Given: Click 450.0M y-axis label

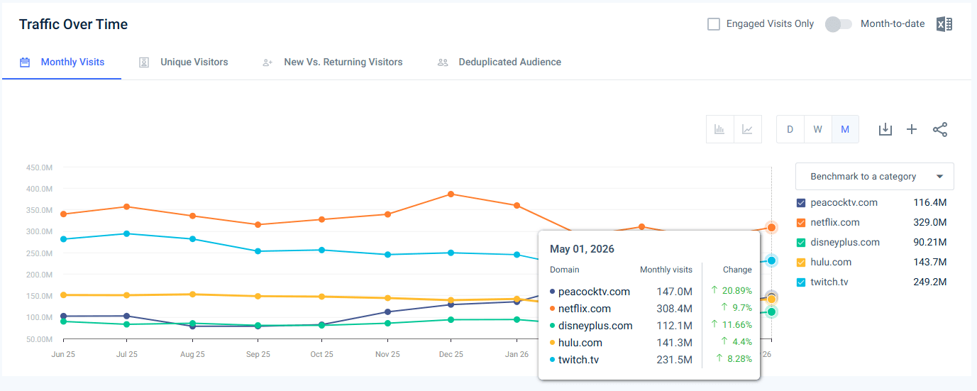Looking at the screenshot, I should point(38,167).
